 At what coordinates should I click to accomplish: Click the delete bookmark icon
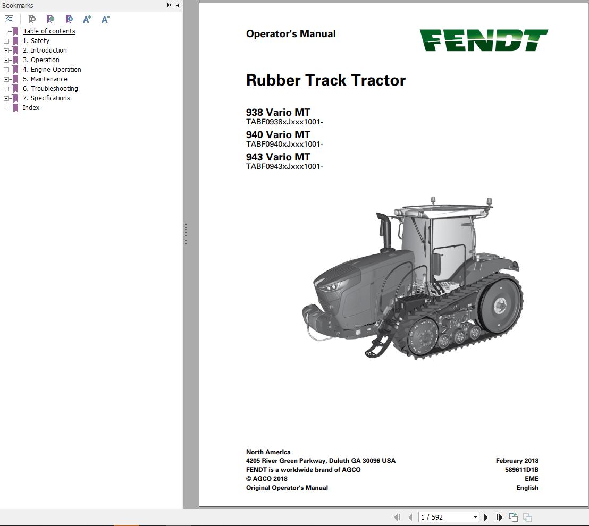32,19
